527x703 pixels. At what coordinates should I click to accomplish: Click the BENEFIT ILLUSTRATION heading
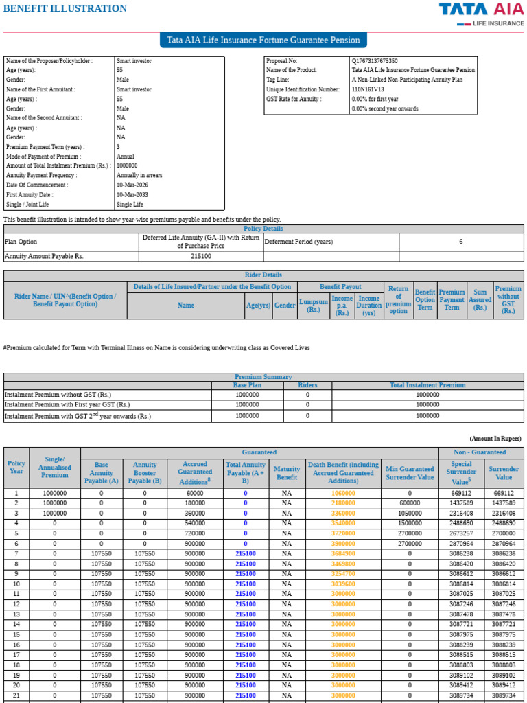[x=65, y=8]
